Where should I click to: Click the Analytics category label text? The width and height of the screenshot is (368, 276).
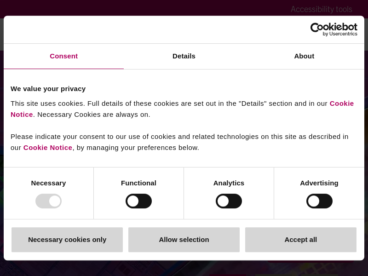coord(229,183)
